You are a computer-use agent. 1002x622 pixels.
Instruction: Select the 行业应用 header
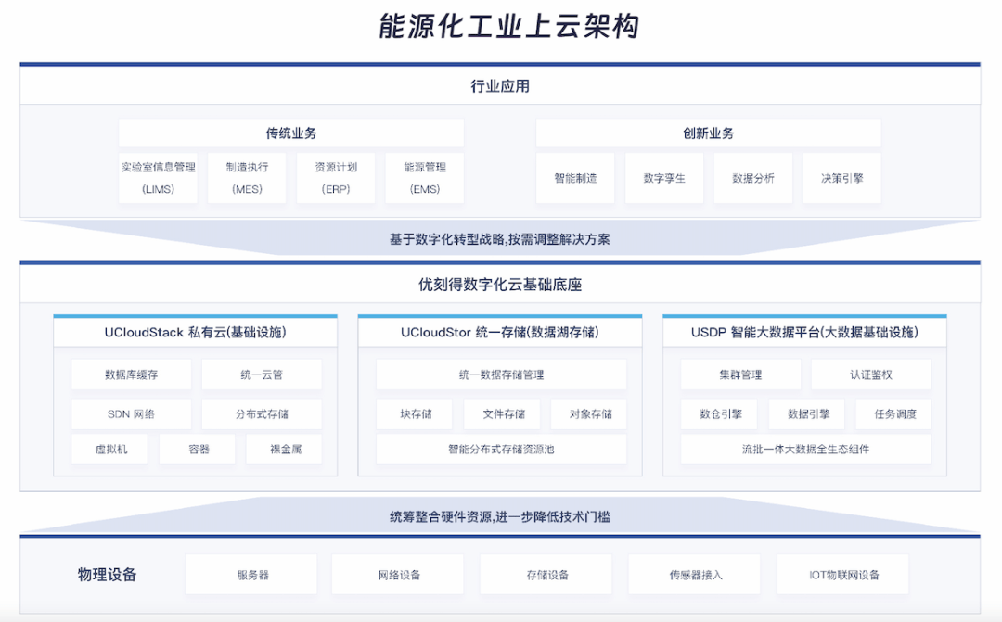coord(500,86)
